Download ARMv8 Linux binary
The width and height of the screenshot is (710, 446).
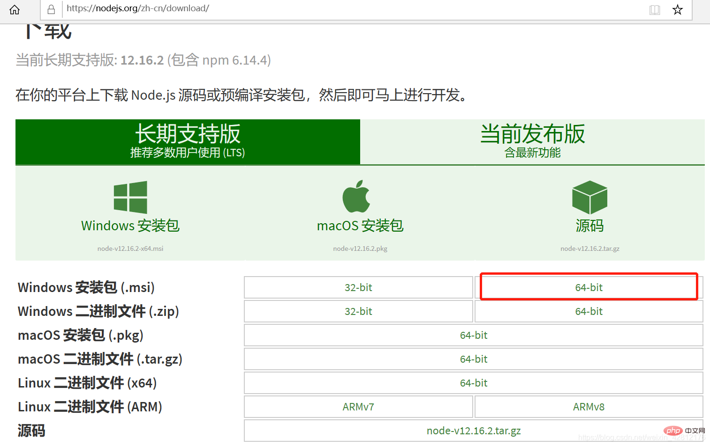[589, 407]
